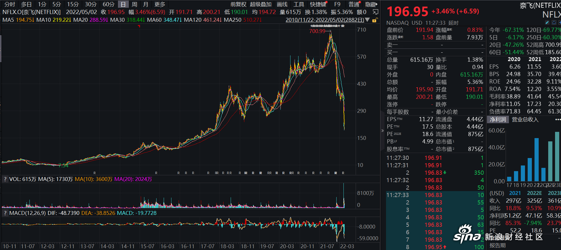Select the 周 weekly chart period
The height and width of the screenshot is (250, 561).
135,4
